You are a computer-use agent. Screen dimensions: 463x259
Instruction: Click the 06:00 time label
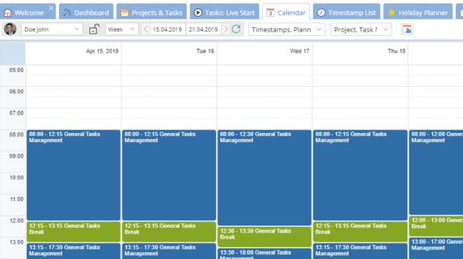tap(16, 92)
